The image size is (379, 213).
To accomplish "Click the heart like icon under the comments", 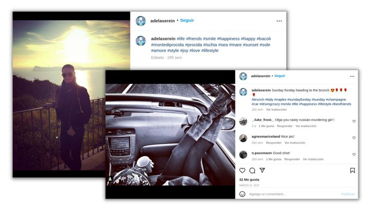I will [242, 170].
